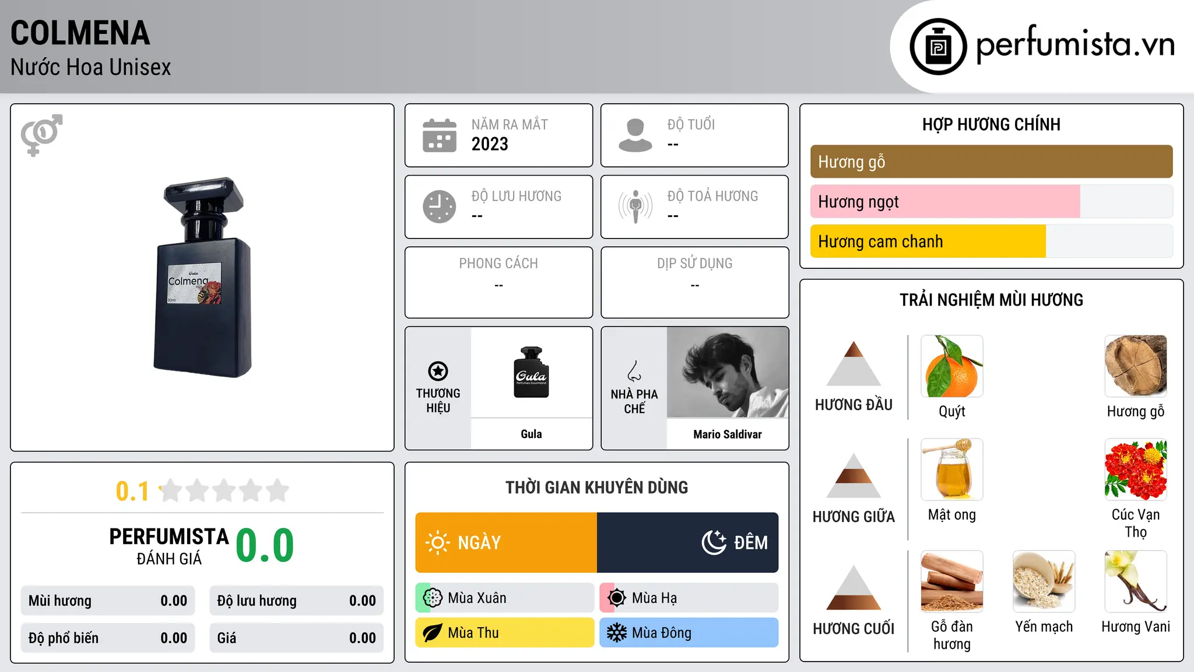
Task: Click the Phong cách card
Action: 499,282
